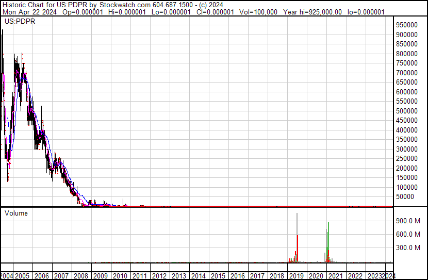Click the 500000 price axis label
428x280 pixels.
pos(407,111)
